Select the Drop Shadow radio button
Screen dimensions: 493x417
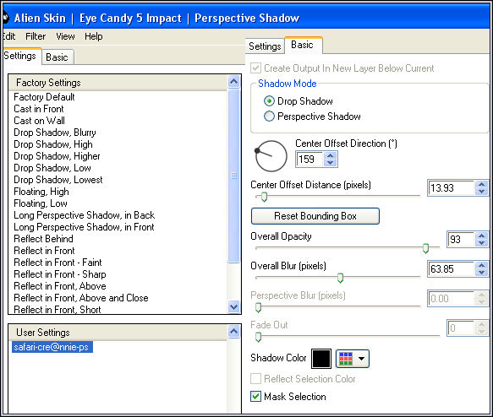point(269,101)
